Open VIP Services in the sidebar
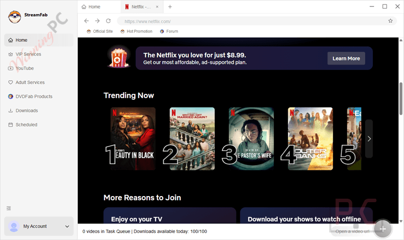This screenshot has height=240, width=404. (39, 54)
